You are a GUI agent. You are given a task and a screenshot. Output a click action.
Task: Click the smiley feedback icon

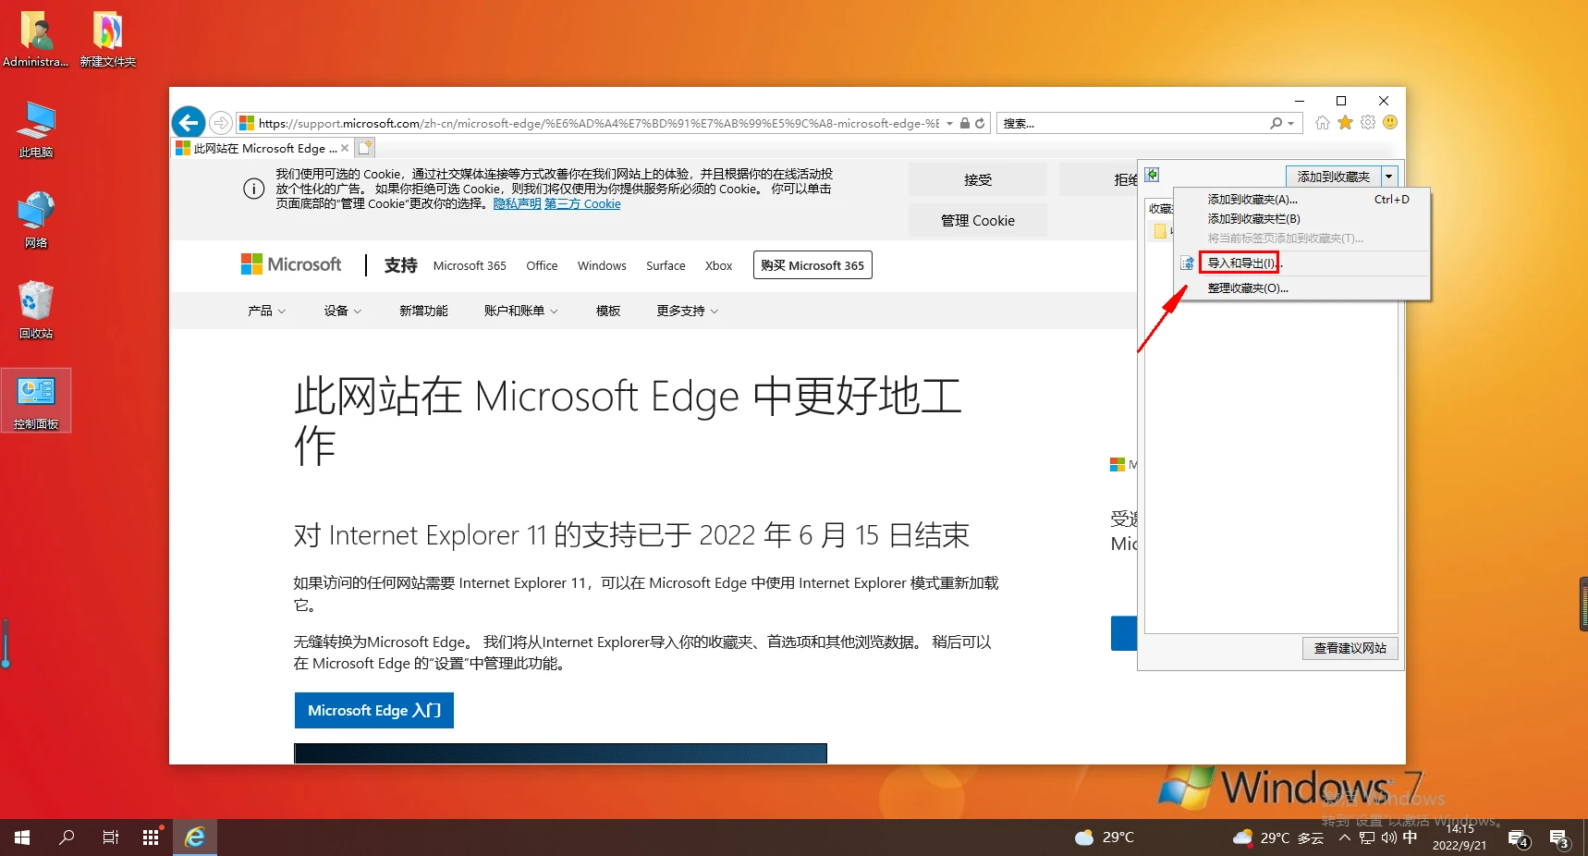tap(1390, 122)
